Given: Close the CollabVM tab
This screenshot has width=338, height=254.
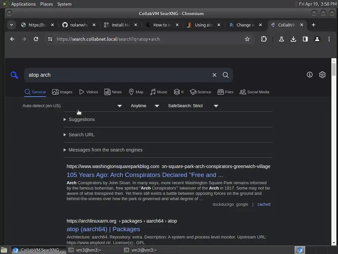Looking at the screenshot, I should (x=302, y=25).
